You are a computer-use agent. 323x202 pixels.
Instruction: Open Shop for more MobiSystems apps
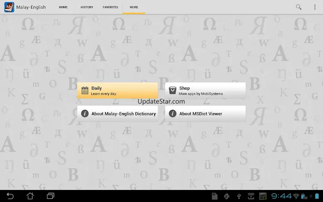click(x=205, y=90)
